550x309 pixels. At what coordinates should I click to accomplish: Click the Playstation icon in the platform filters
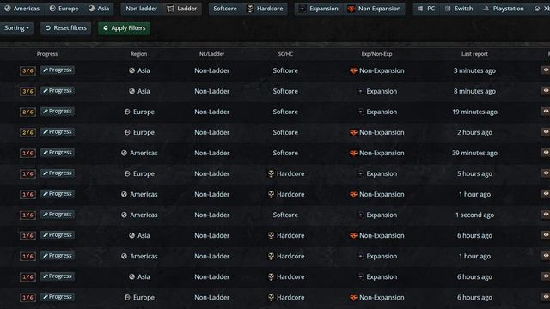pos(486,9)
